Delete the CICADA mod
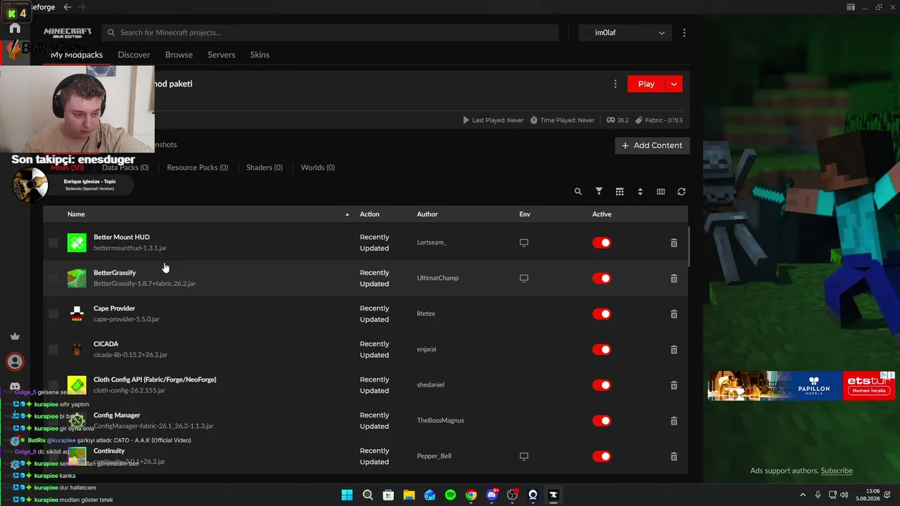 click(x=674, y=349)
